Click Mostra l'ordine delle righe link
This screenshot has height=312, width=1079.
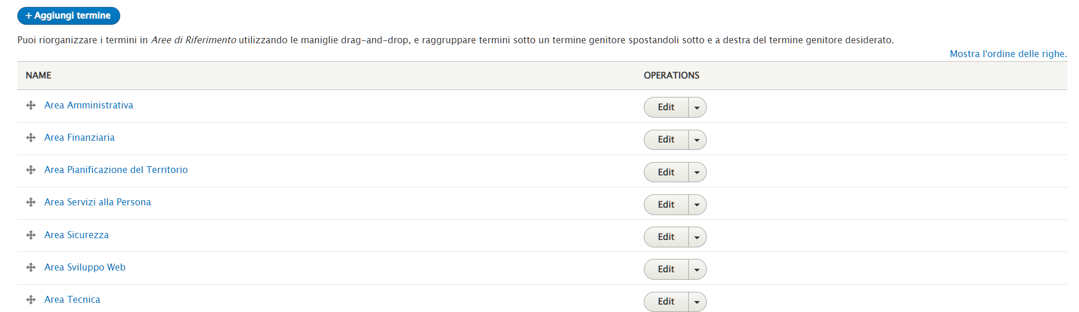(x=1008, y=54)
